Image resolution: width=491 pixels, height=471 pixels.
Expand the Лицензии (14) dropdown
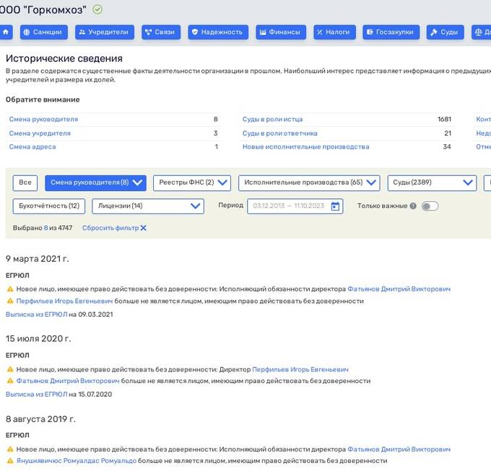148,206
